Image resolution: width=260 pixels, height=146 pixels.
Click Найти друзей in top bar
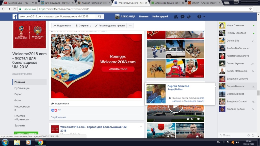(x=160, y=16)
